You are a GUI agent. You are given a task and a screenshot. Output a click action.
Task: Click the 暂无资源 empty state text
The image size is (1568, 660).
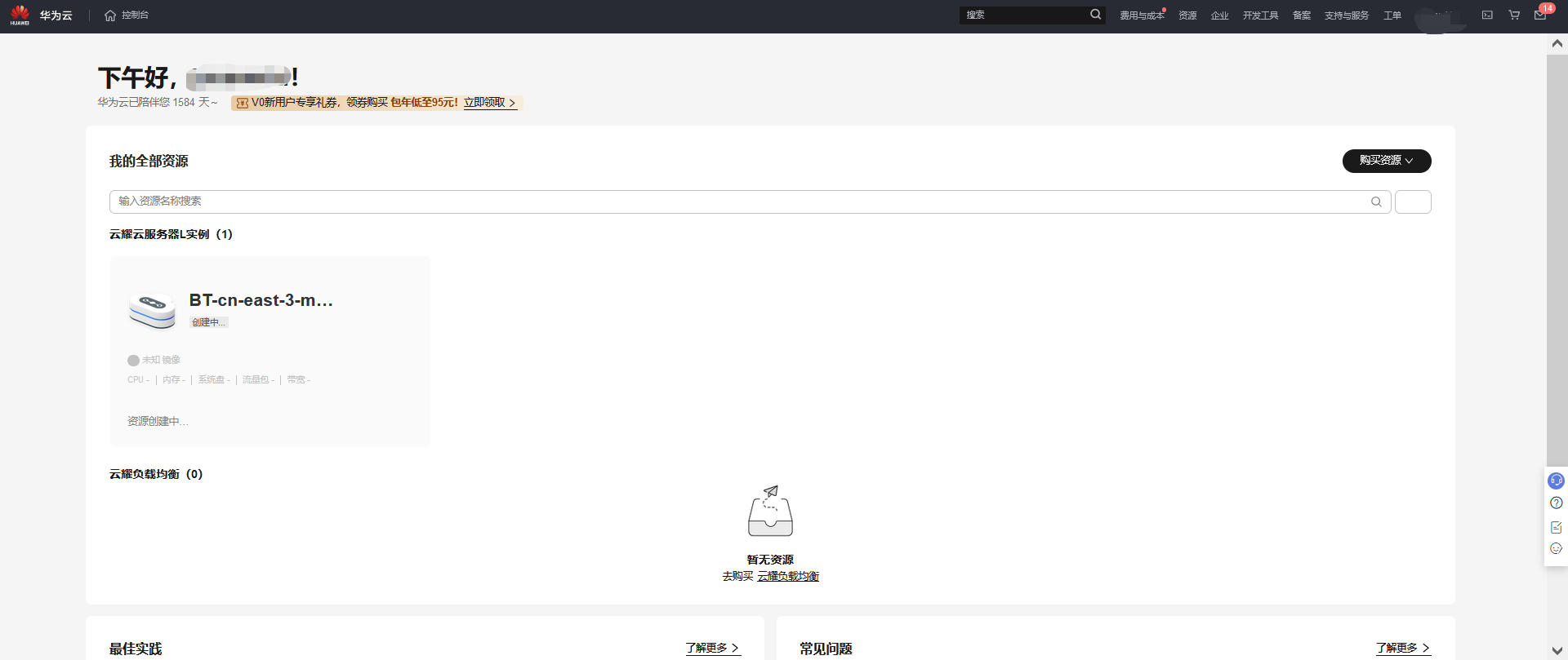[x=770, y=560]
